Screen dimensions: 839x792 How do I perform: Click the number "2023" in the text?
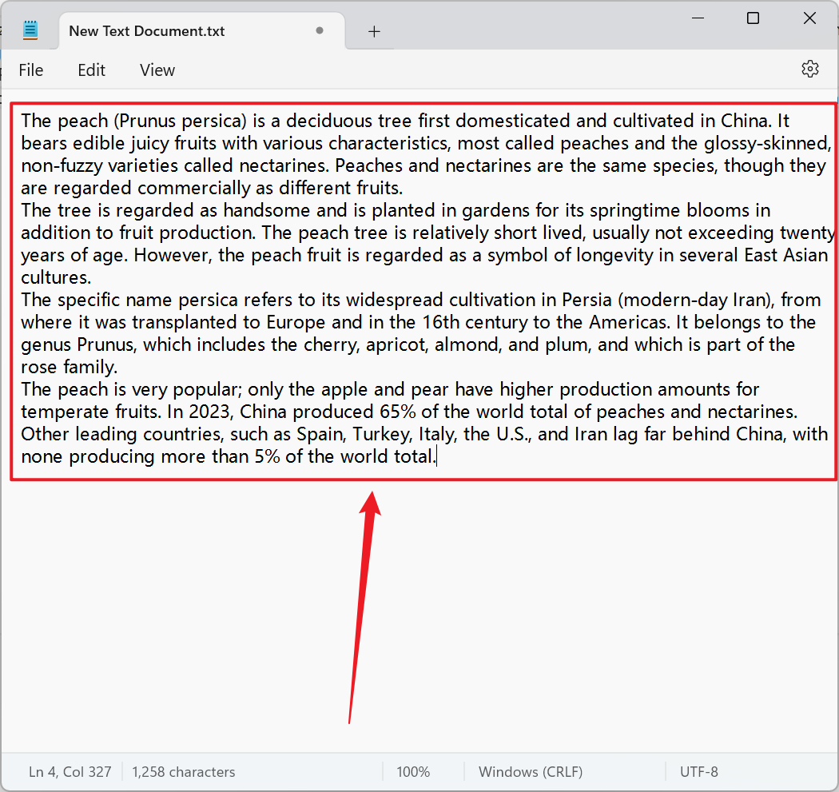209,412
